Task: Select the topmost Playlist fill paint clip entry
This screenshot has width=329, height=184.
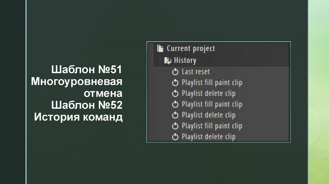Action: coord(212,83)
